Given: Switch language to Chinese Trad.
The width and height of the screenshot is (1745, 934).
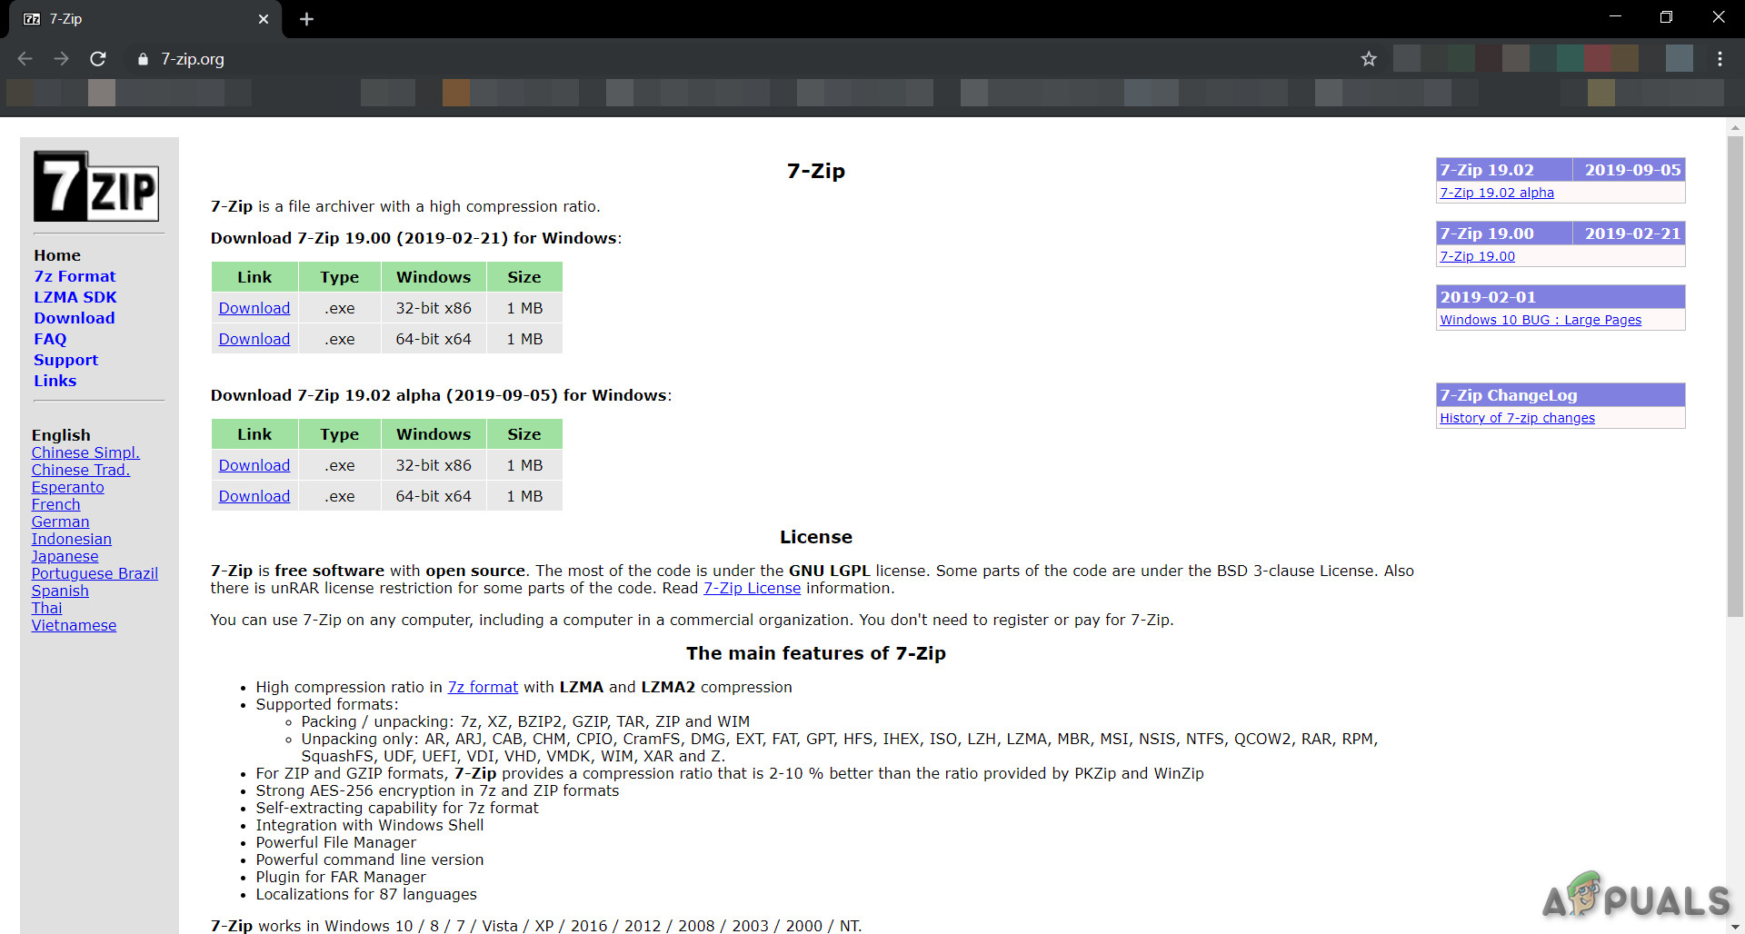Looking at the screenshot, I should click(x=81, y=470).
